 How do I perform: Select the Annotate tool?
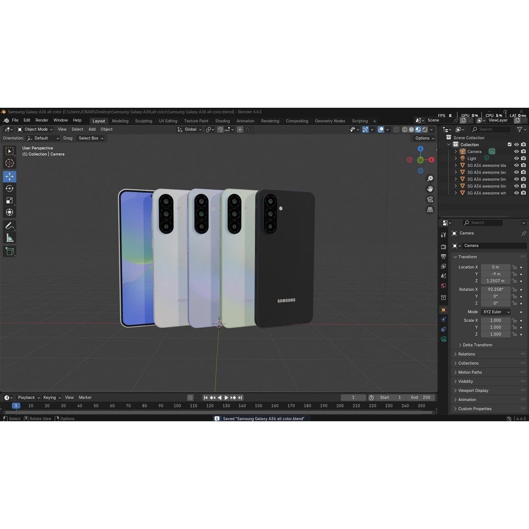tap(9, 226)
